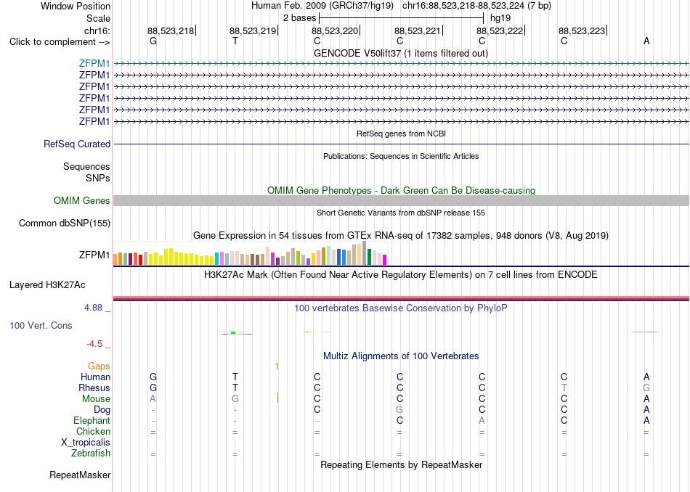Click the 'Gene Expression in 54 tissues' title
Image resolution: width=690 pixels, height=492 pixels.
tap(400, 236)
